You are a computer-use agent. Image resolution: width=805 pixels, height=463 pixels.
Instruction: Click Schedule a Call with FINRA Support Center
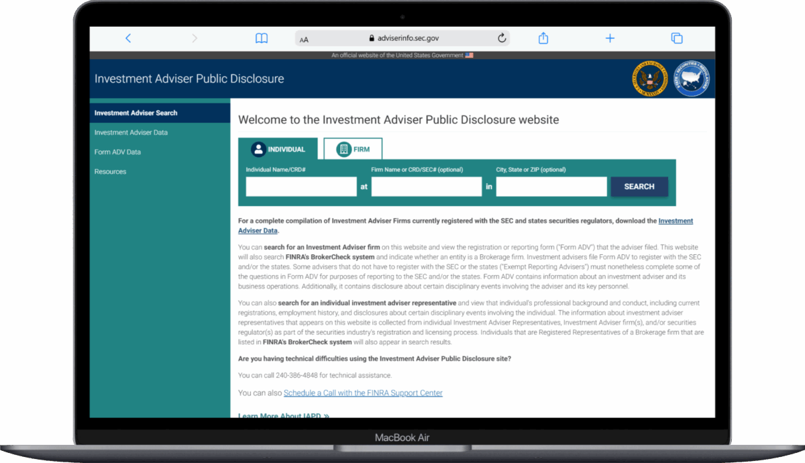363,393
